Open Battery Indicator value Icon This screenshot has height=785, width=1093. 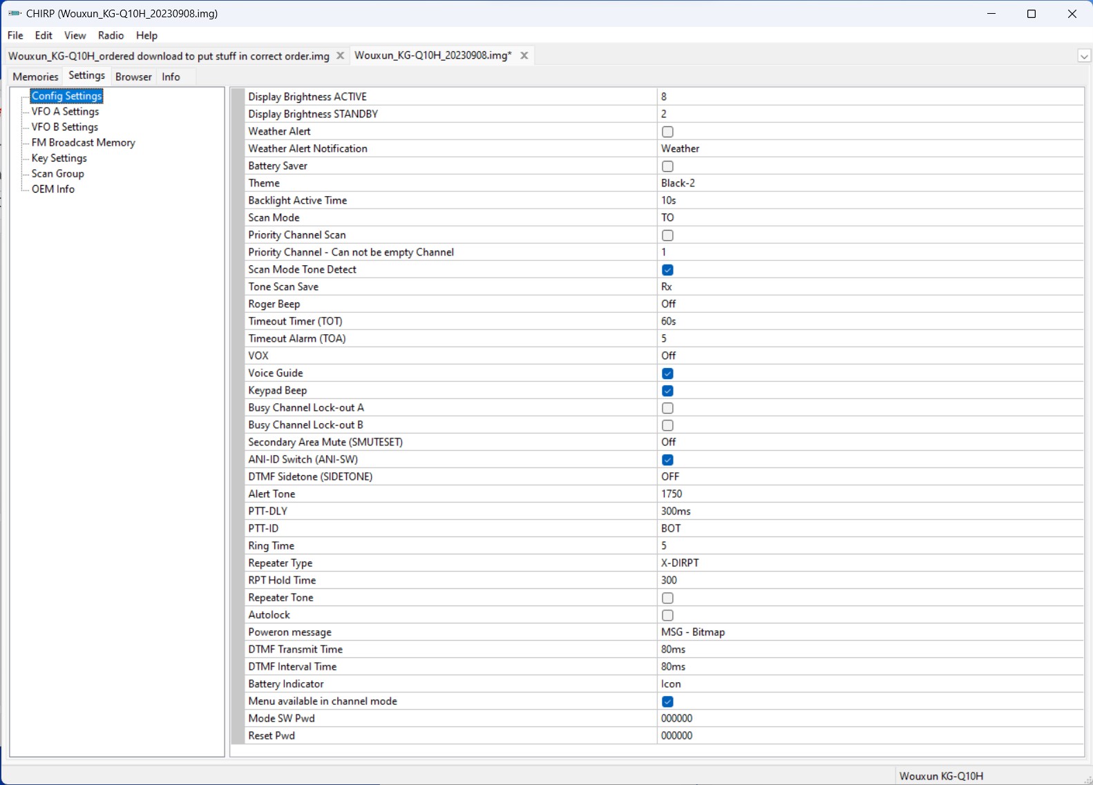coord(870,684)
